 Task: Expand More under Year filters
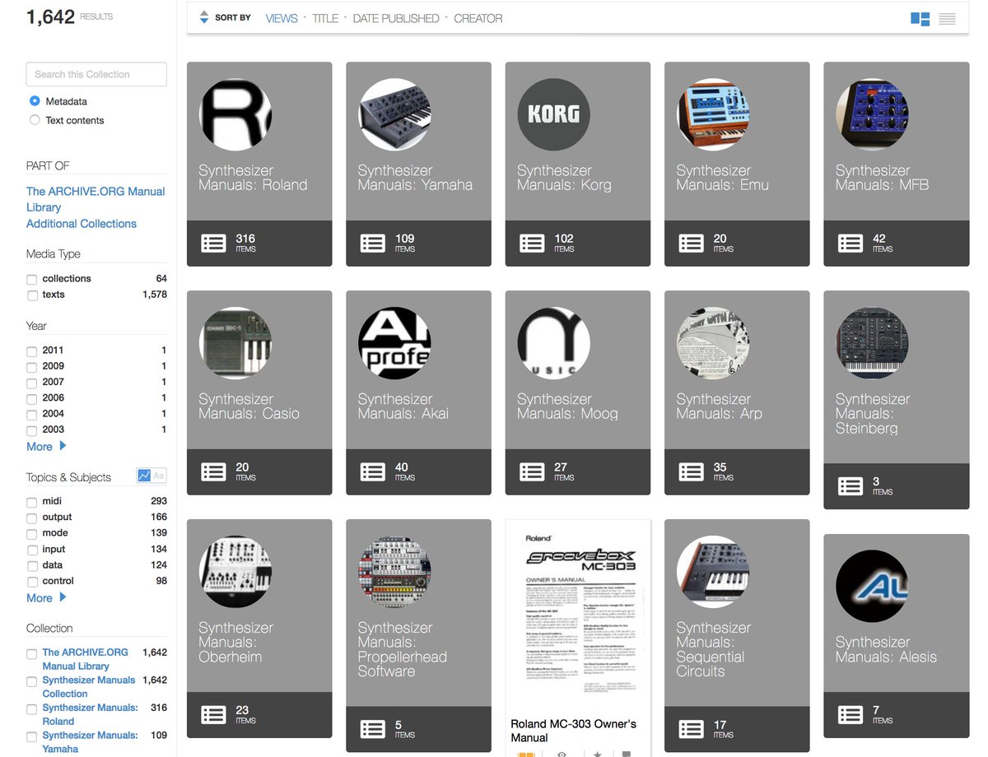coord(46,447)
